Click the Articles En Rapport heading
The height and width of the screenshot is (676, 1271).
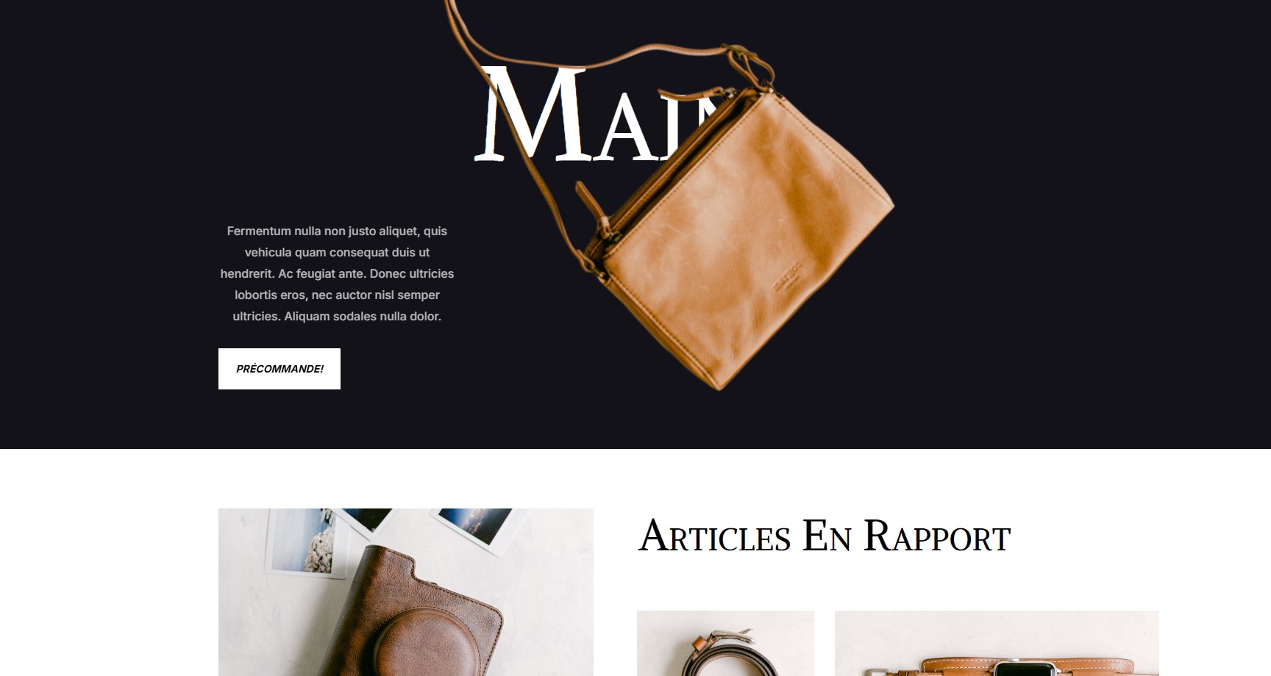(x=824, y=536)
